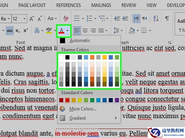185x138 pixels.
Task: Pick the black theme color swatch
Action: click(x=68, y=57)
